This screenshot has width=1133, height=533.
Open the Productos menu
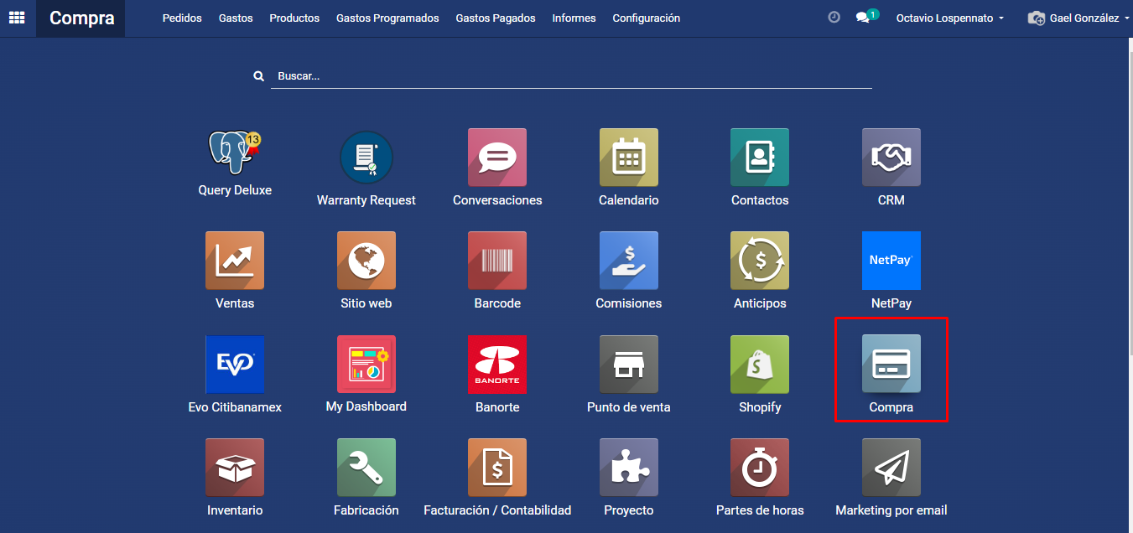(x=294, y=18)
